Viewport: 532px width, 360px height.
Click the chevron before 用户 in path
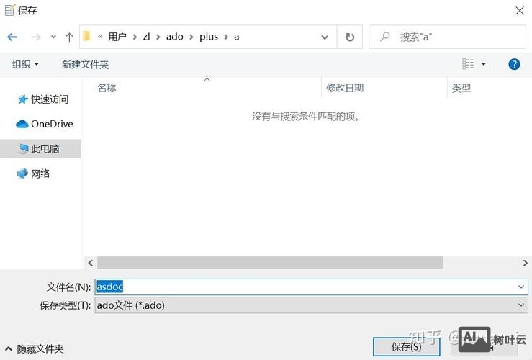point(100,37)
